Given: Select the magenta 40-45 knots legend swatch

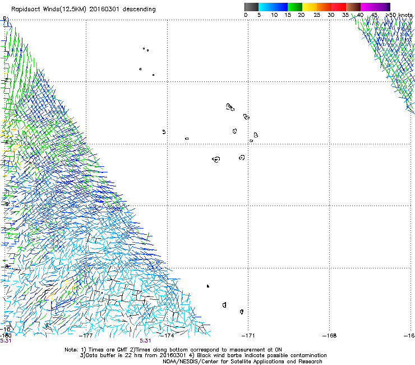Looking at the screenshot, I should click(368, 7).
